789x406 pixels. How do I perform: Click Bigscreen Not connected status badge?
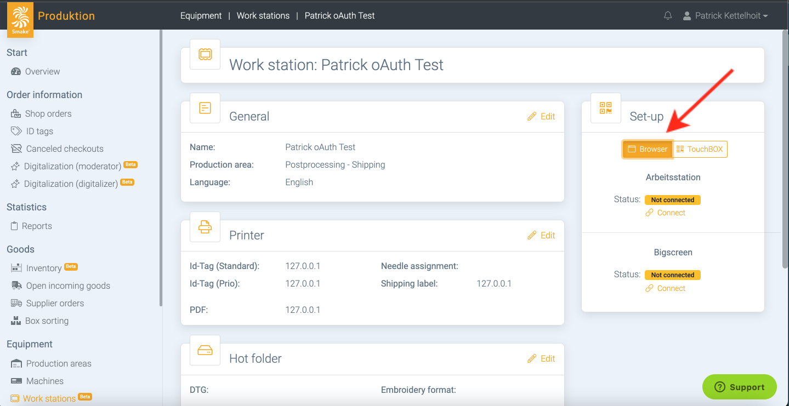coord(673,275)
